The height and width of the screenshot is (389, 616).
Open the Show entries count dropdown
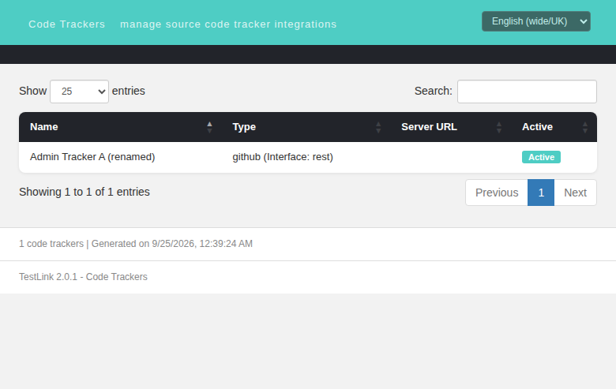79,92
